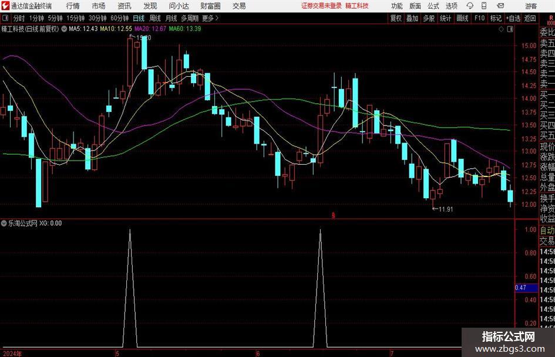Switch to the 60分钟 period tab
Screen dimensions: 555x357
click(120, 18)
